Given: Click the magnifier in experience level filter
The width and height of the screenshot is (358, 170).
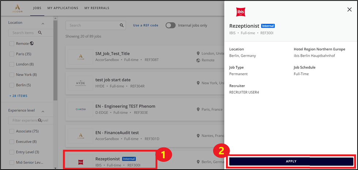Looking at the screenshot, I should pos(40,120).
